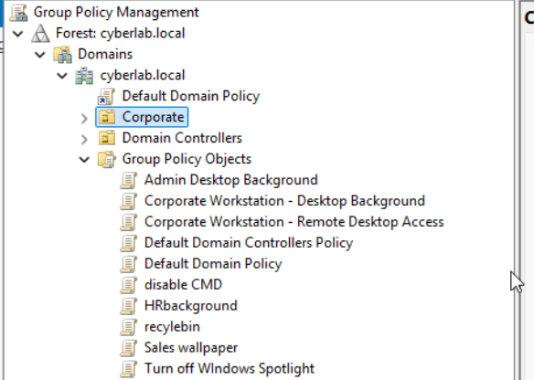Screen dimensions: 534x380
Task: Click the cyberlab.local domain server icon
Action: [84, 76]
